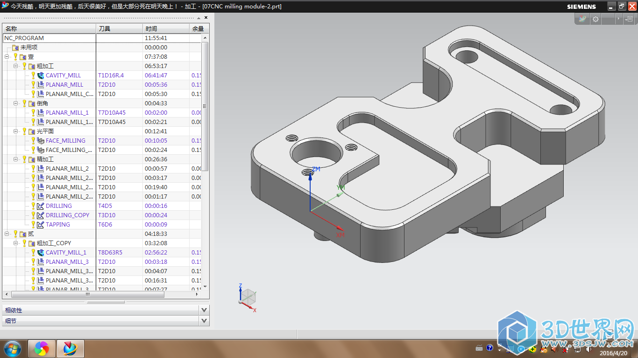Click the navigator horizontal scrollbar
Screen dimensions: 638x358
click(87, 295)
